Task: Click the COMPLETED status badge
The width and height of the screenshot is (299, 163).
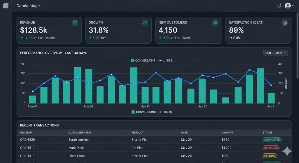Action: [272, 140]
